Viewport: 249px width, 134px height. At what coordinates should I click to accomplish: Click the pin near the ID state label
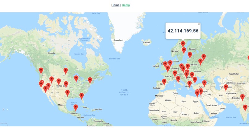tap(52, 80)
